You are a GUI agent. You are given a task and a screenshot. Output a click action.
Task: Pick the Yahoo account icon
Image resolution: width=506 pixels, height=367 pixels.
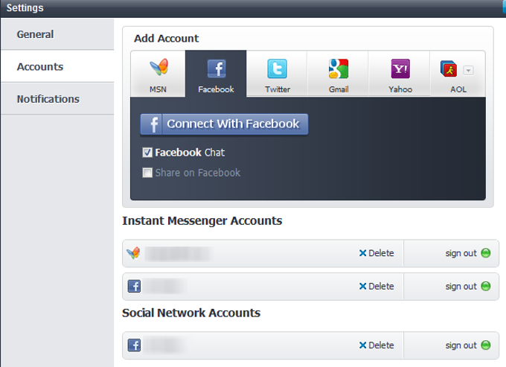[x=400, y=68]
